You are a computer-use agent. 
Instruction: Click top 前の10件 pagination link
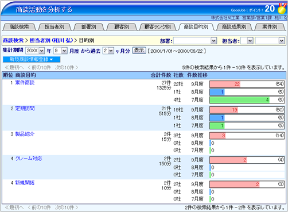tap(39, 67)
